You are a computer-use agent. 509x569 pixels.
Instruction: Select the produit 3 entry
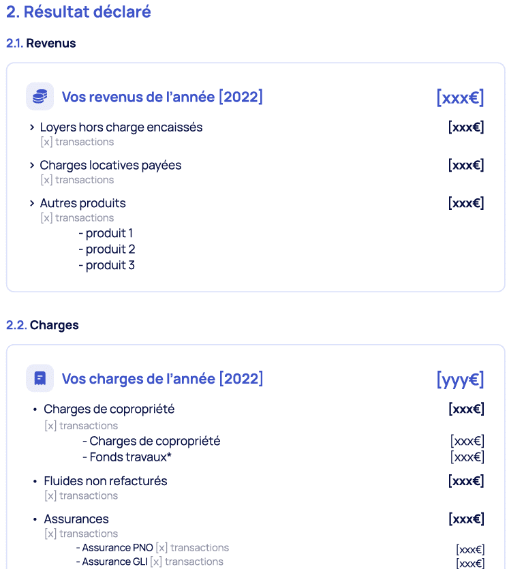click(x=107, y=265)
